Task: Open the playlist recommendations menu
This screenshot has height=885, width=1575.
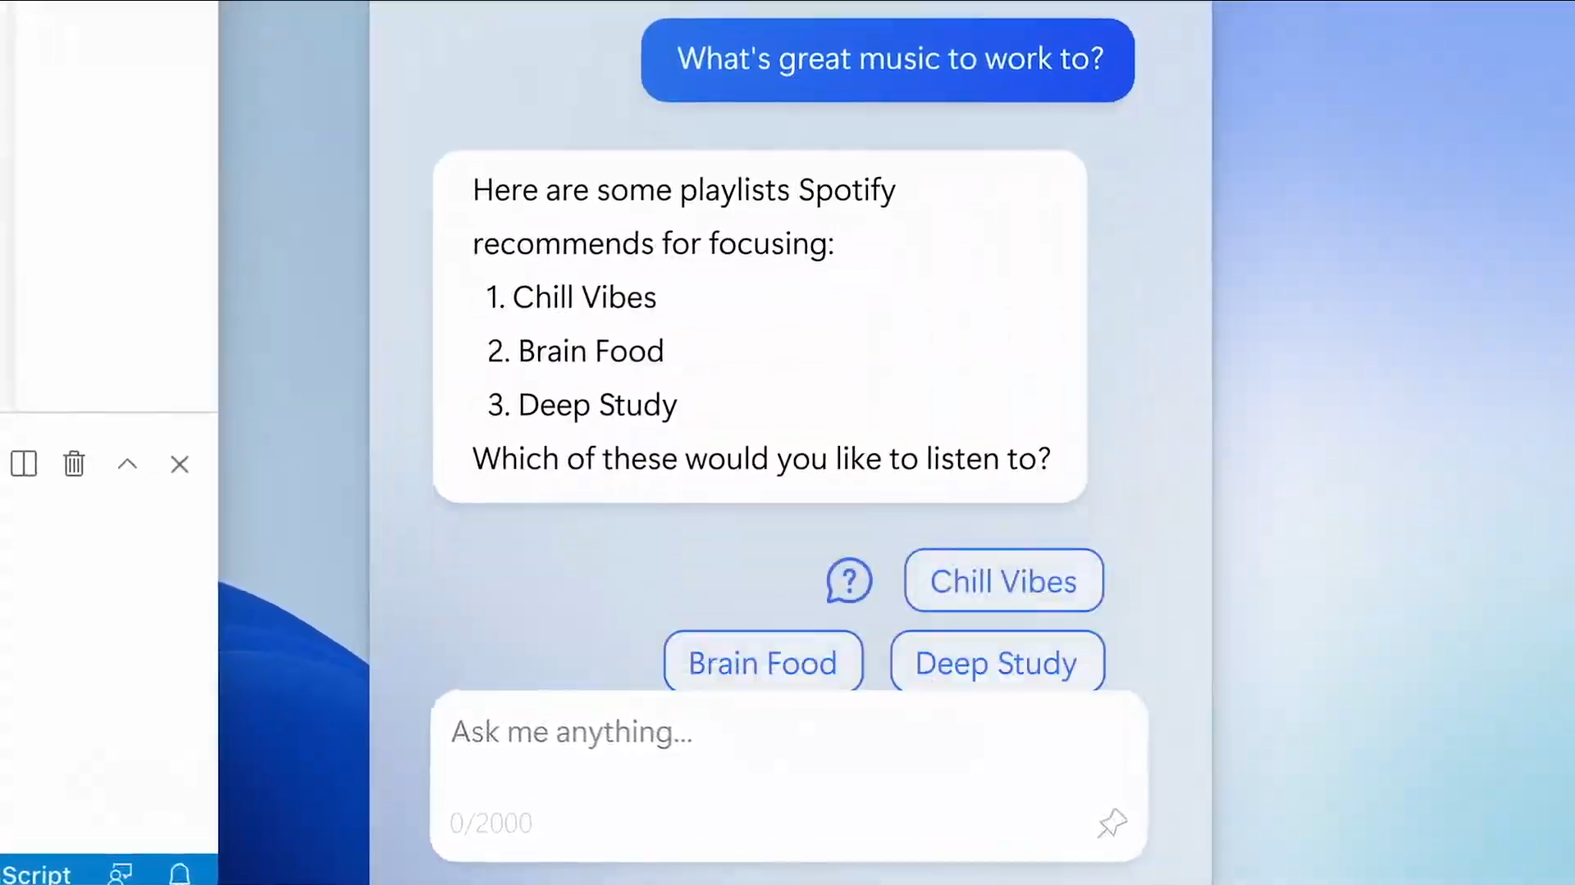Action: click(849, 580)
